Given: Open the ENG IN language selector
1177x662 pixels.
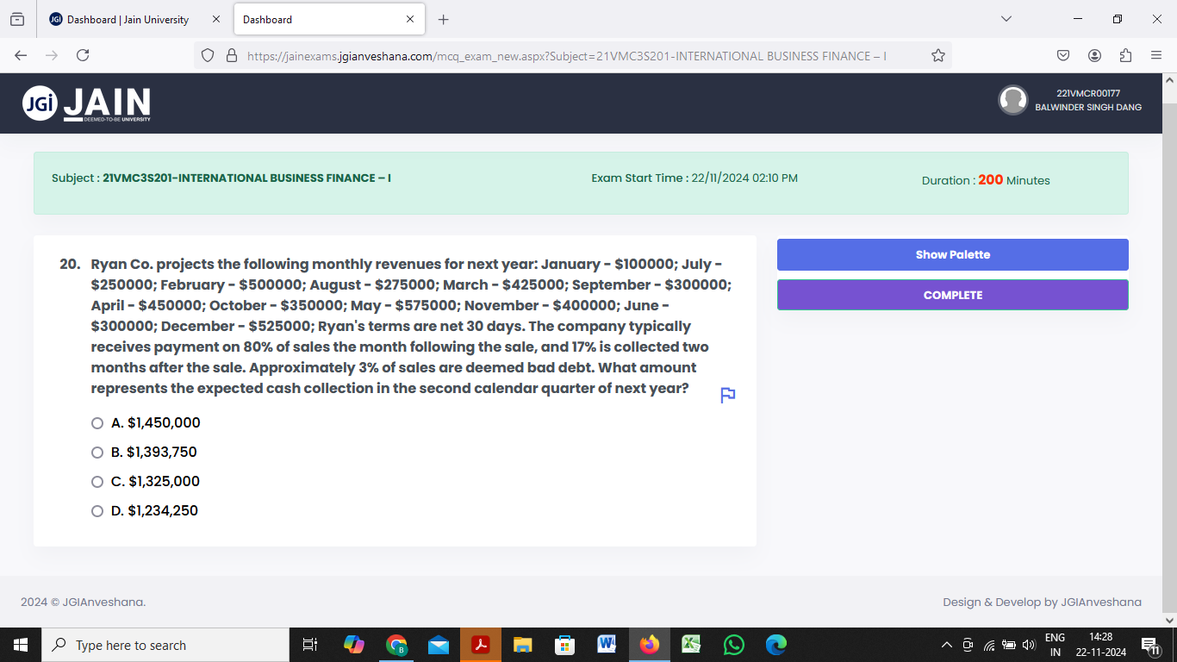Looking at the screenshot, I should click(1053, 644).
